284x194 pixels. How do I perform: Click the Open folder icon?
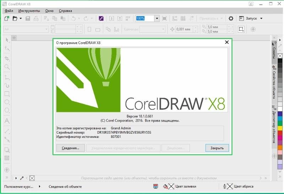point(15,18)
